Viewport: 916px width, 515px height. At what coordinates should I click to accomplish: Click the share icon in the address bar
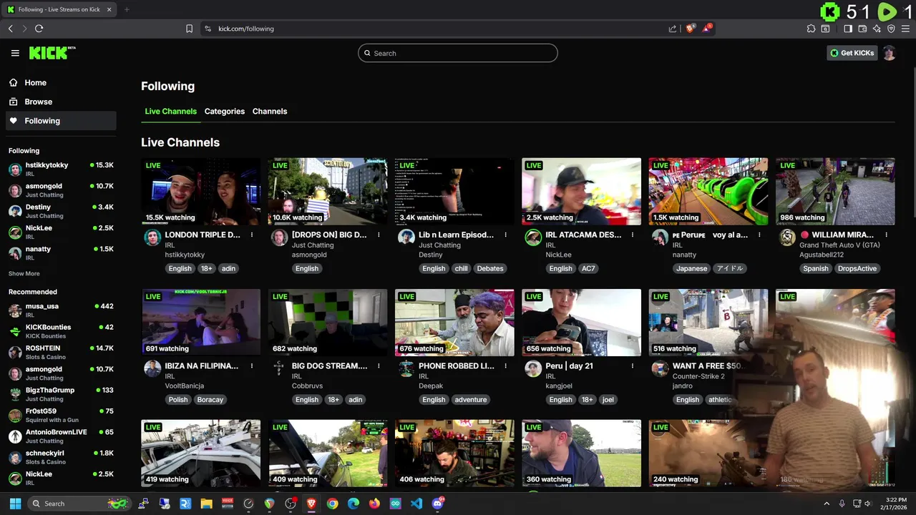coord(673,29)
